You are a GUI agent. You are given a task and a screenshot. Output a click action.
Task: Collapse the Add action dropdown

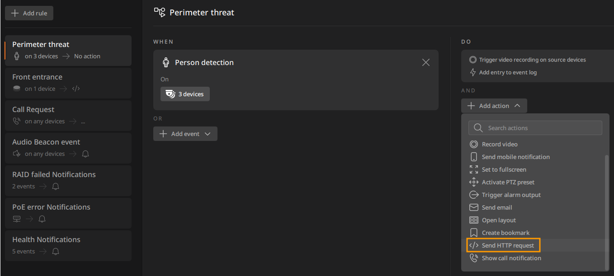pyautogui.click(x=494, y=106)
